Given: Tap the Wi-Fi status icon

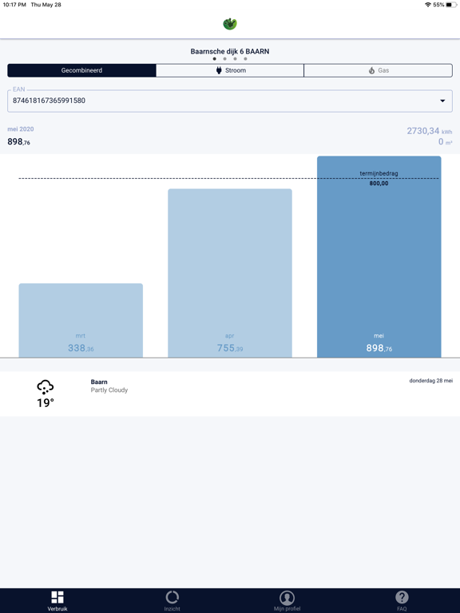Looking at the screenshot, I should click(428, 5).
